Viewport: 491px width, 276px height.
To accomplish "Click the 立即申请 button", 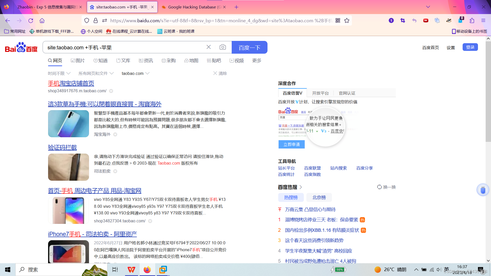I will click(x=292, y=144).
